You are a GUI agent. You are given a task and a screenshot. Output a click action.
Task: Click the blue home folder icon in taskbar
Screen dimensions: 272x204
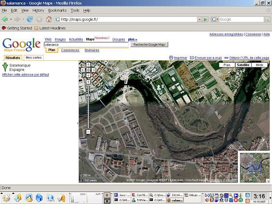[x=39, y=198]
